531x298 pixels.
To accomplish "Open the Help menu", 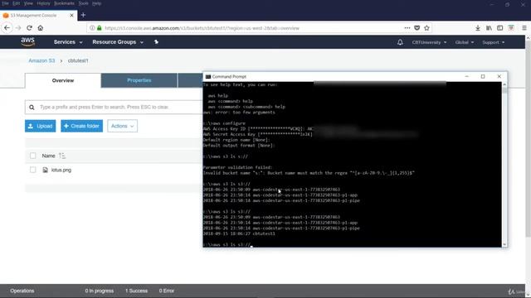I will [96, 3].
